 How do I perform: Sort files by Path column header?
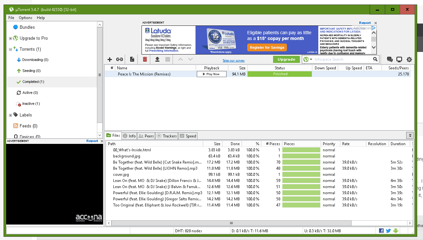click(x=154, y=144)
